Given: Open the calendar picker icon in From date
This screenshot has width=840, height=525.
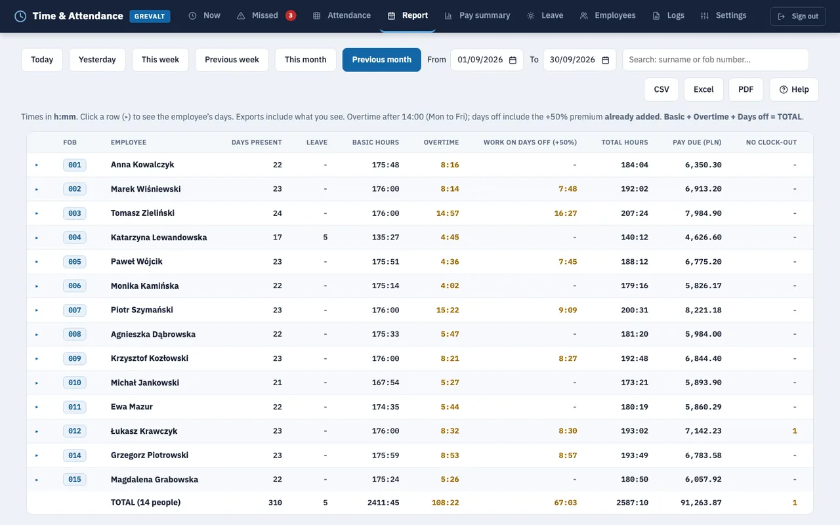Looking at the screenshot, I should coord(513,60).
